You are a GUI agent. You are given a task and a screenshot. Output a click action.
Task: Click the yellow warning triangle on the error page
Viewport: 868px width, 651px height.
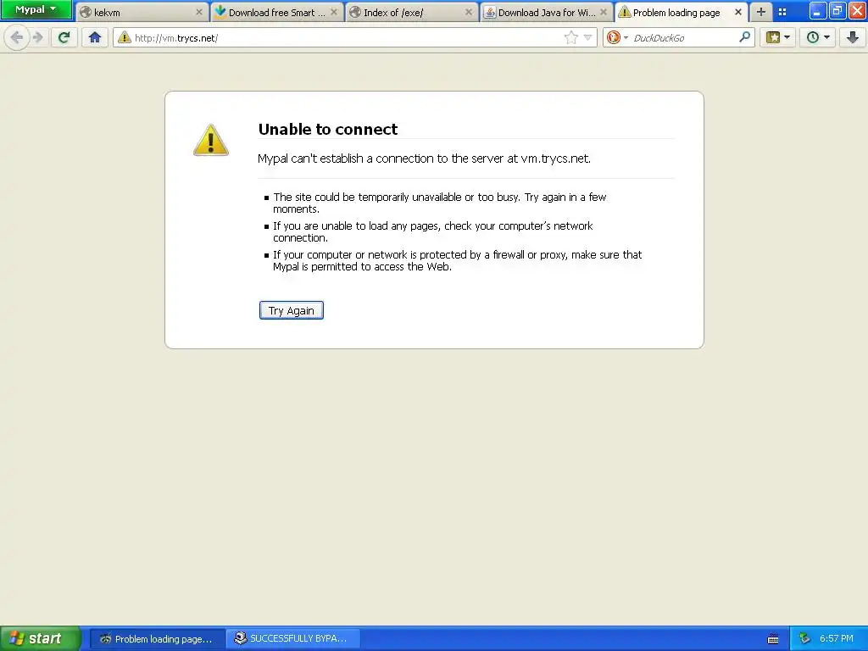point(211,140)
